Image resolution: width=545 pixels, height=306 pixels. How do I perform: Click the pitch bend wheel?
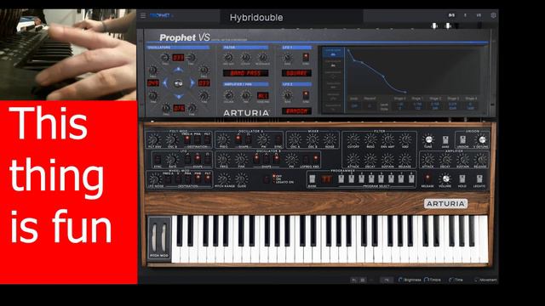[154, 238]
